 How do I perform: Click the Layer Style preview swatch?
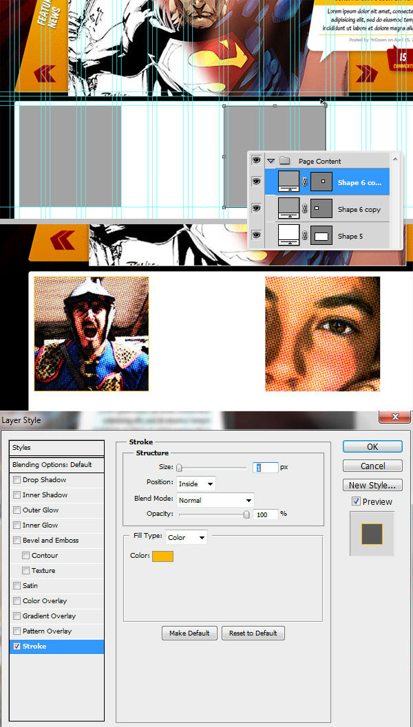point(372,534)
